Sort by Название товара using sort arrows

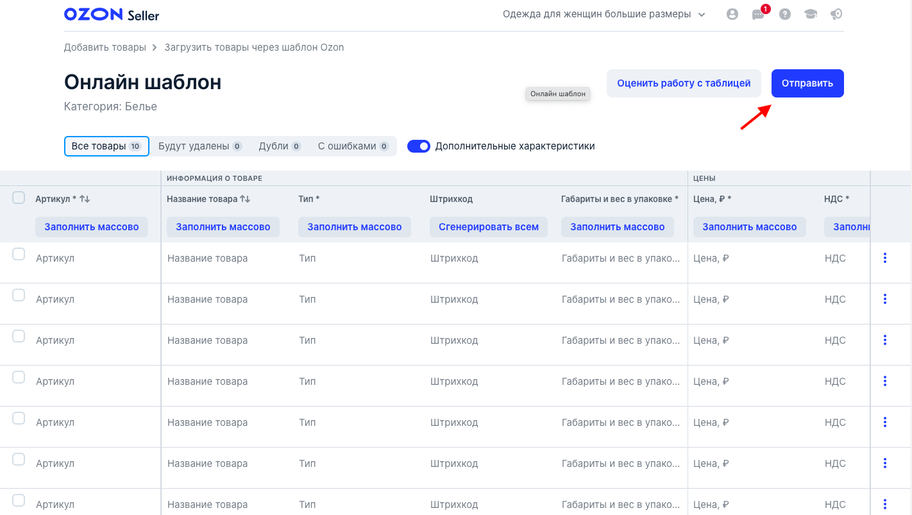[245, 199]
